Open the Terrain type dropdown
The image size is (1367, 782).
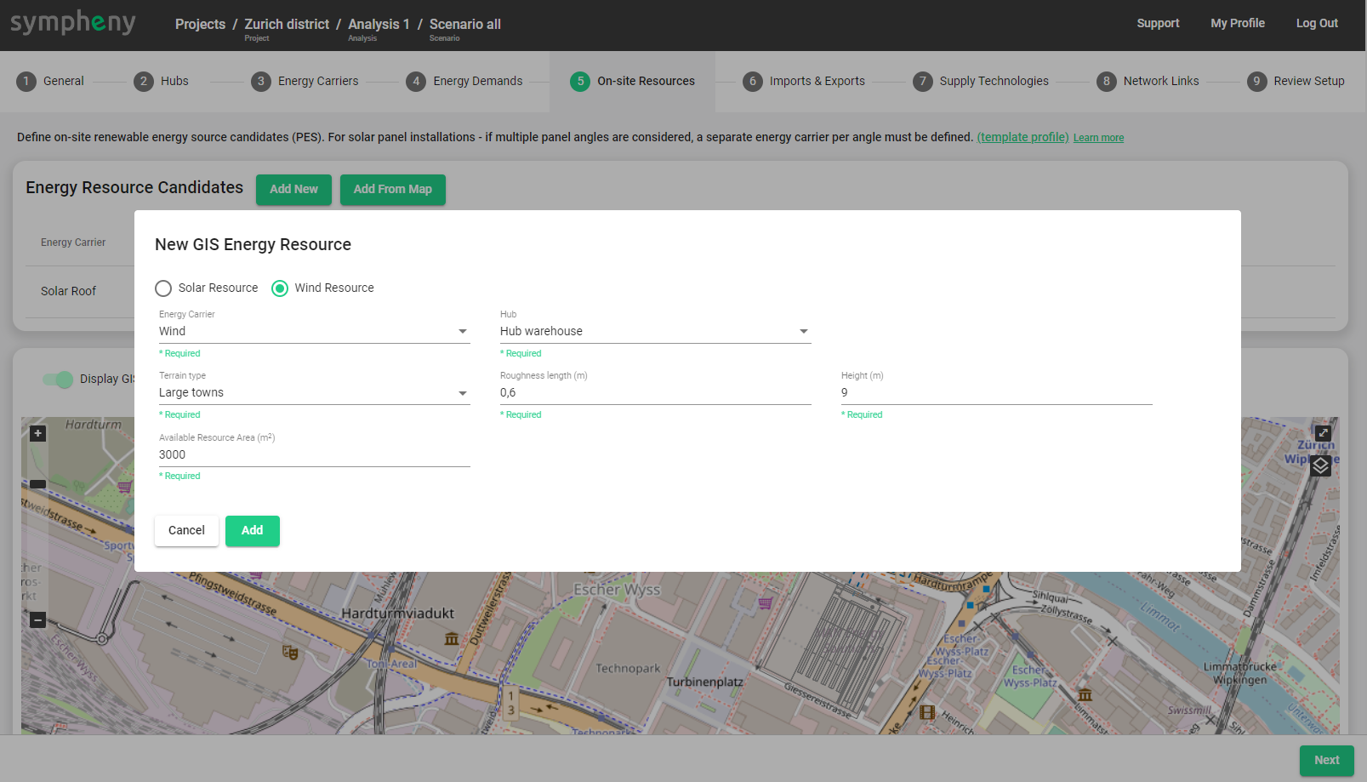[314, 392]
